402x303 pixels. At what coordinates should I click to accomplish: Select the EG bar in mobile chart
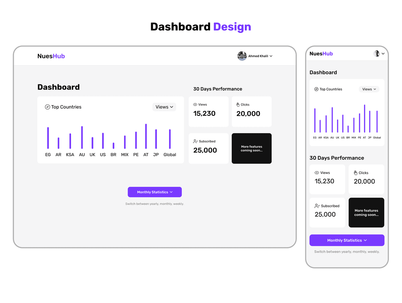point(315,120)
